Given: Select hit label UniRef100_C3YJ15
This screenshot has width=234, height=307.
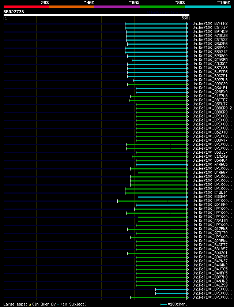Looking at the screenshot, I should (210, 221).
